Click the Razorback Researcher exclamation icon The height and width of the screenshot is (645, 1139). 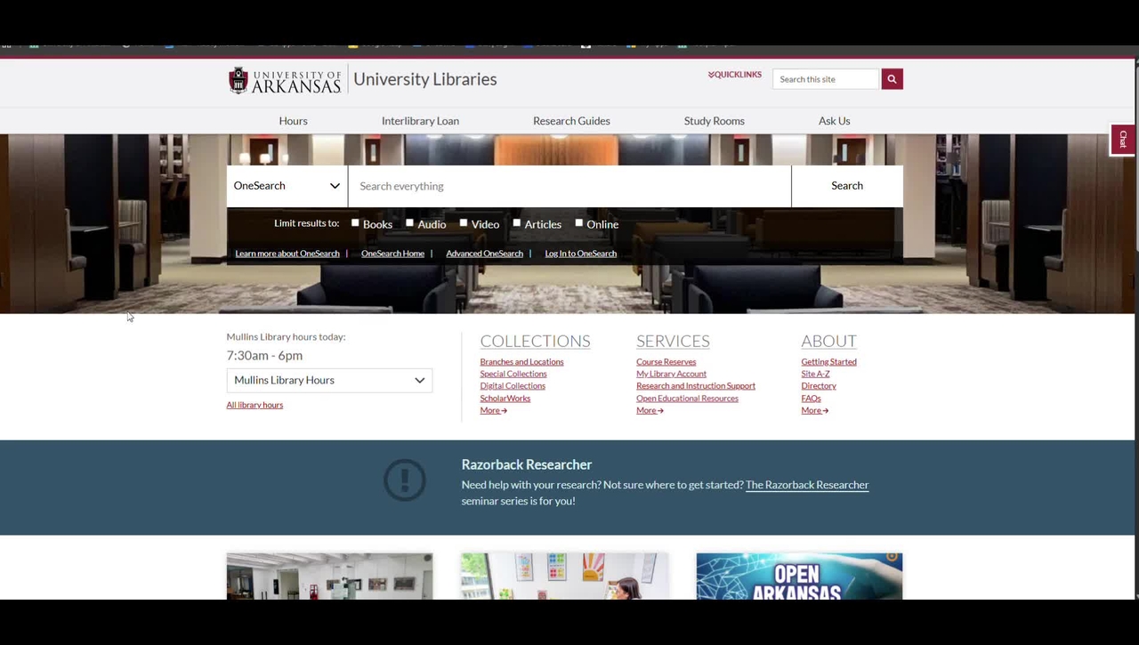tap(405, 480)
